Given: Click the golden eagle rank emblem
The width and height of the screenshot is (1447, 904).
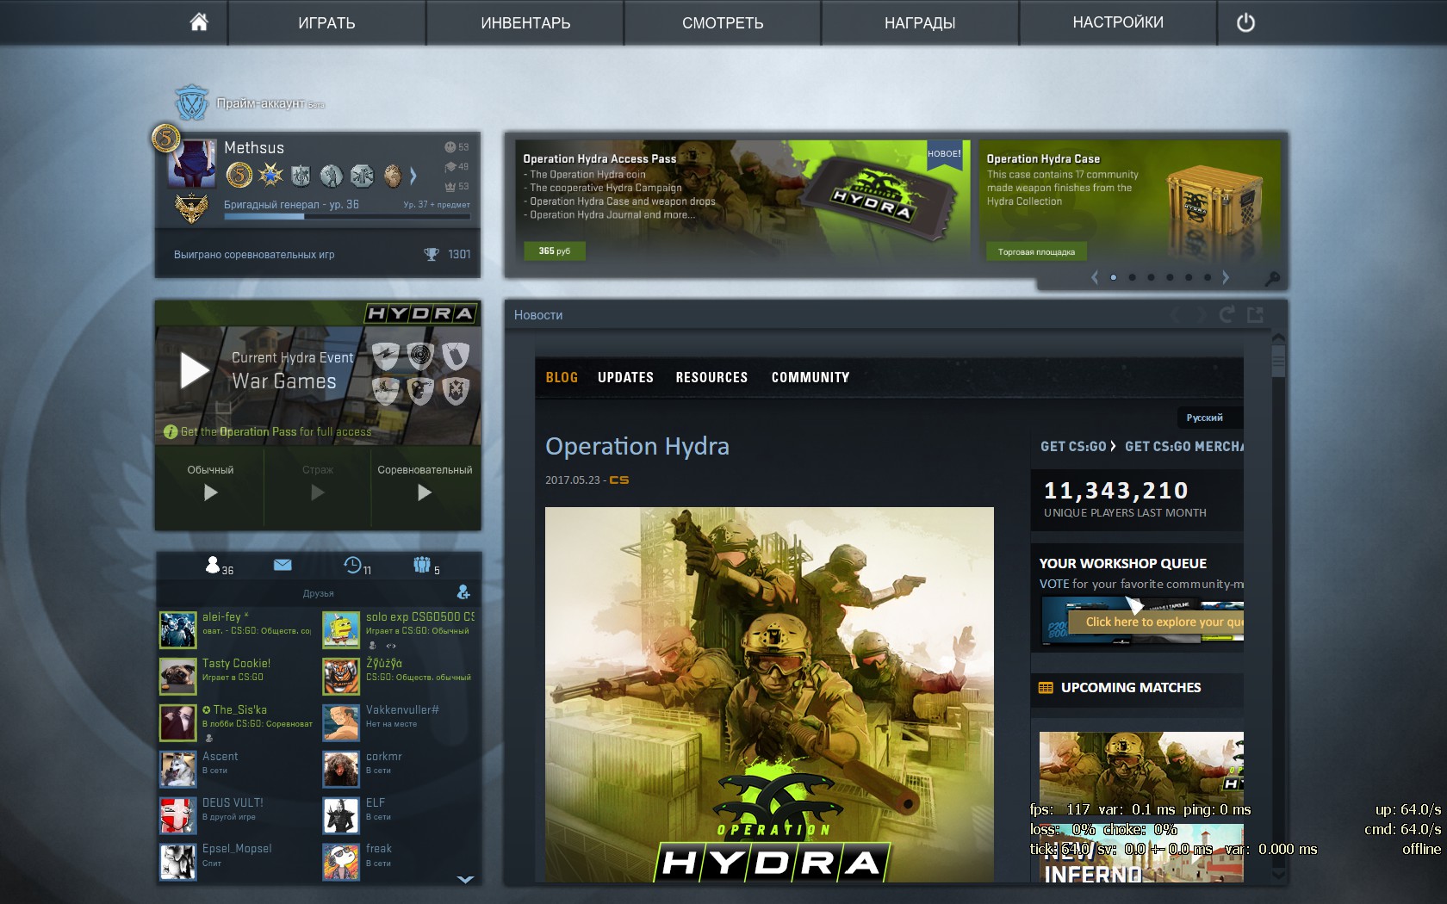Looking at the screenshot, I should (x=191, y=207).
